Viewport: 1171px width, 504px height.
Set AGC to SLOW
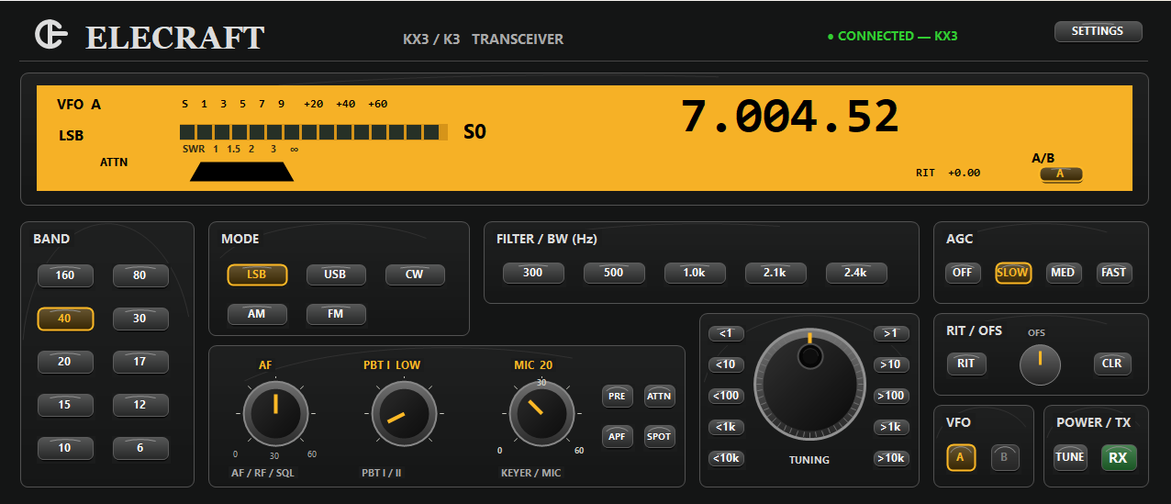point(1013,273)
